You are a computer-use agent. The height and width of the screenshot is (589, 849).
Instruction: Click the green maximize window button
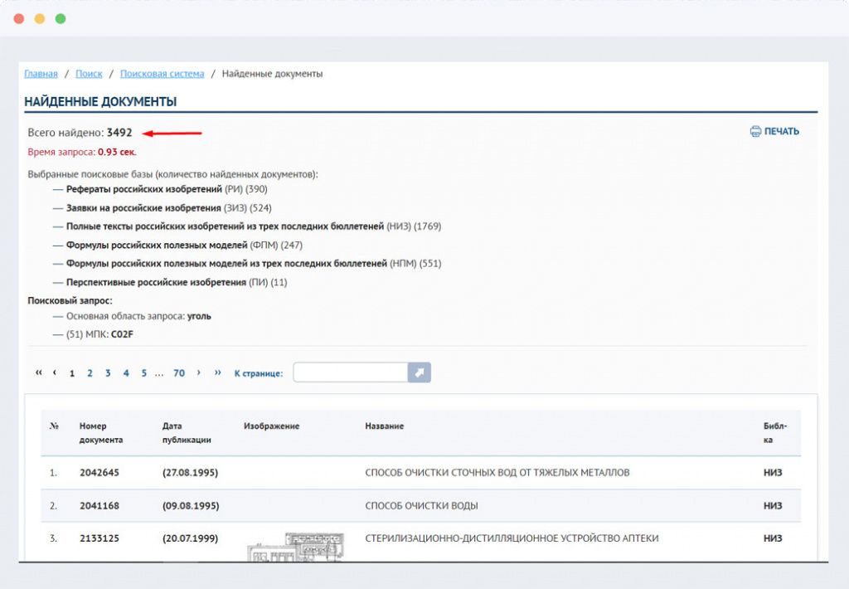click(x=61, y=18)
